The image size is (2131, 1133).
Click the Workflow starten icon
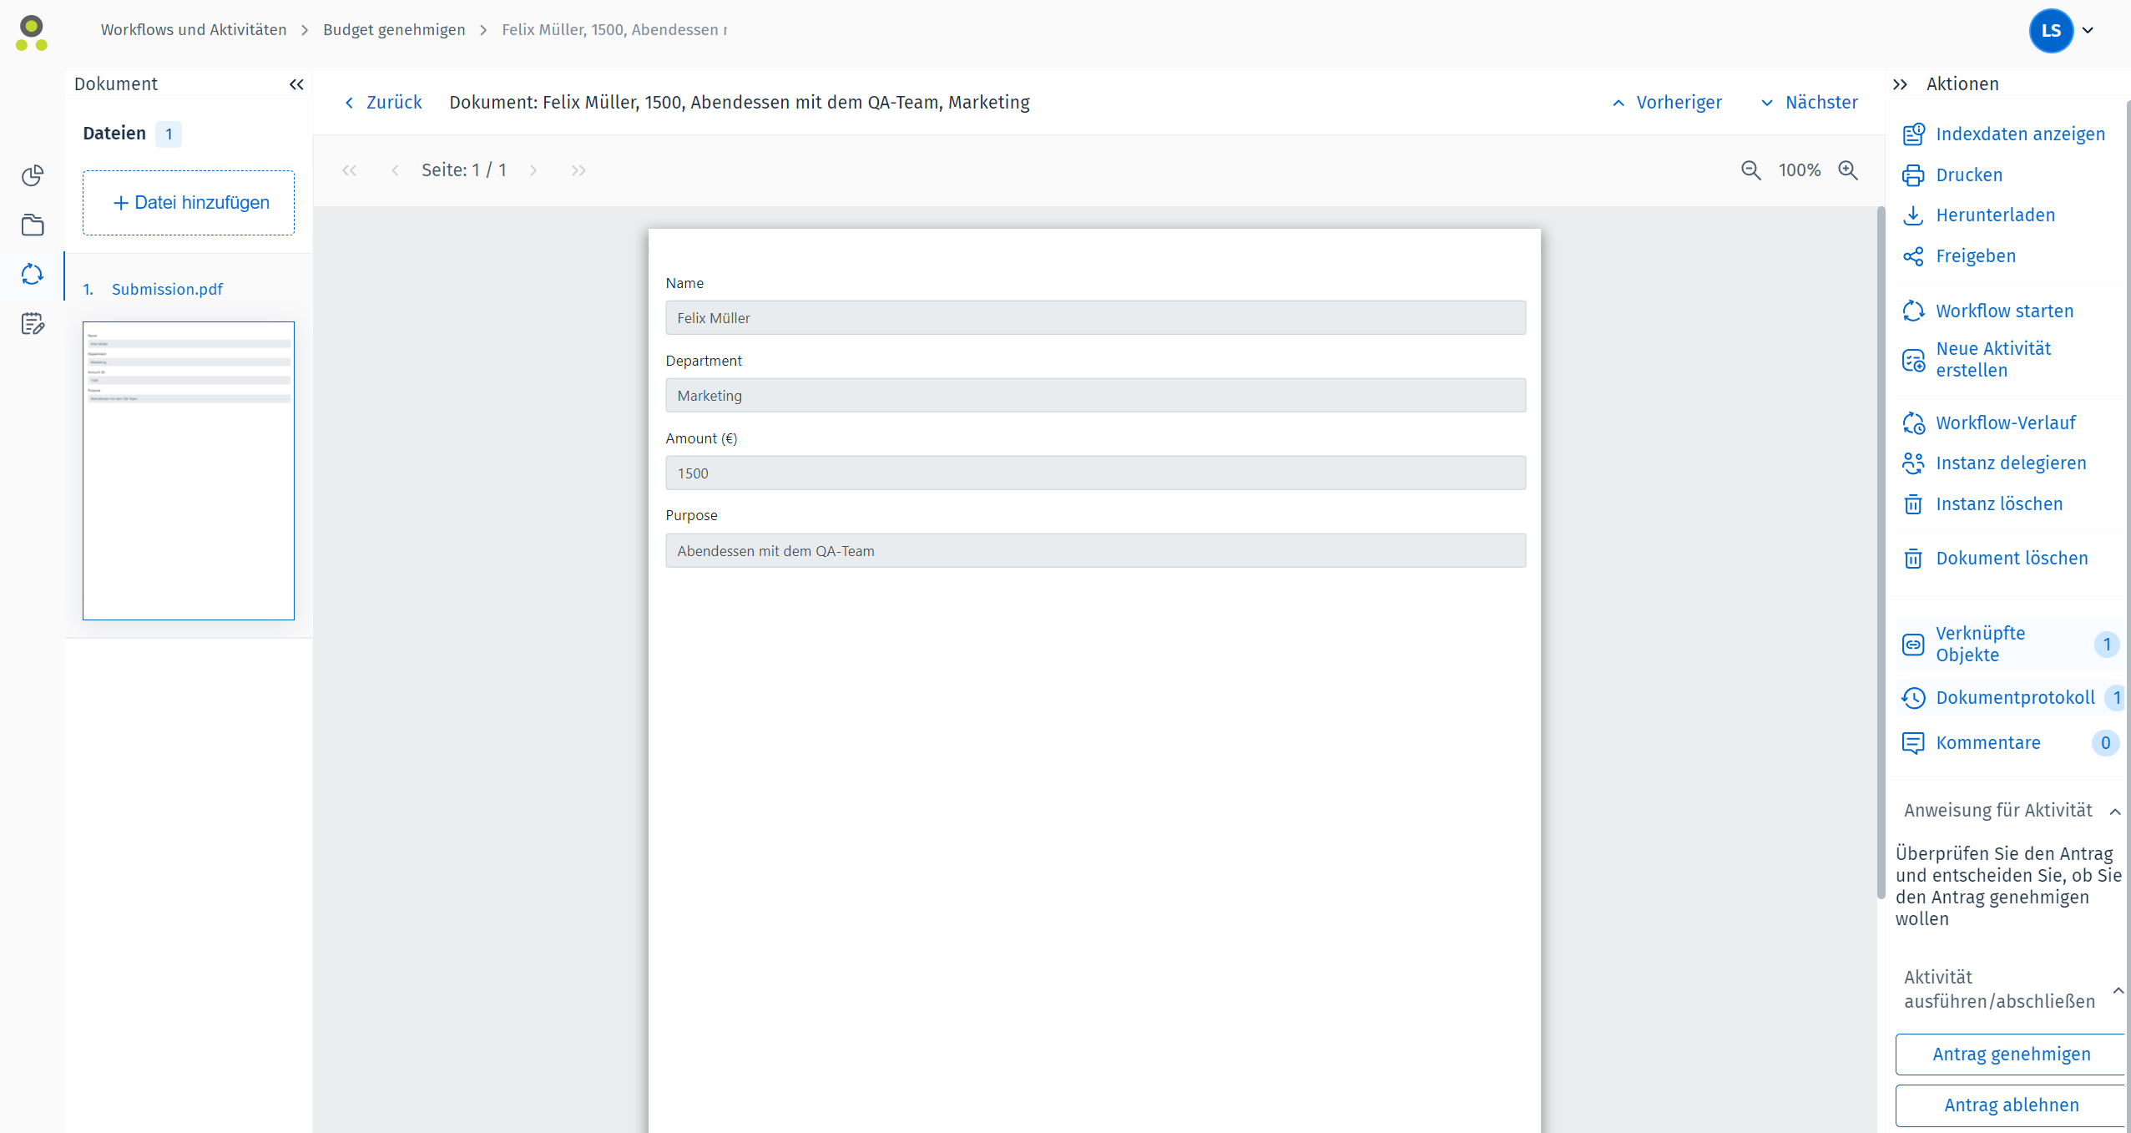point(1913,311)
